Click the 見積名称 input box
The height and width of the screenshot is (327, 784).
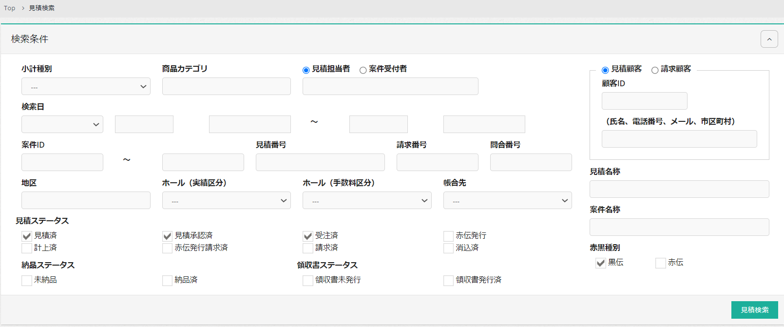pos(679,189)
